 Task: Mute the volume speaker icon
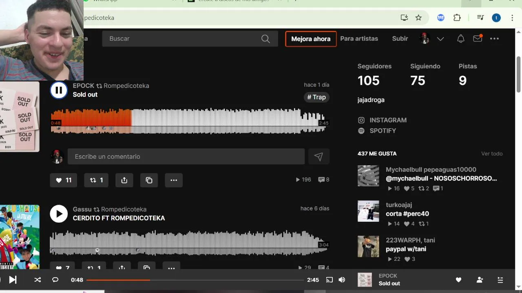click(x=342, y=280)
